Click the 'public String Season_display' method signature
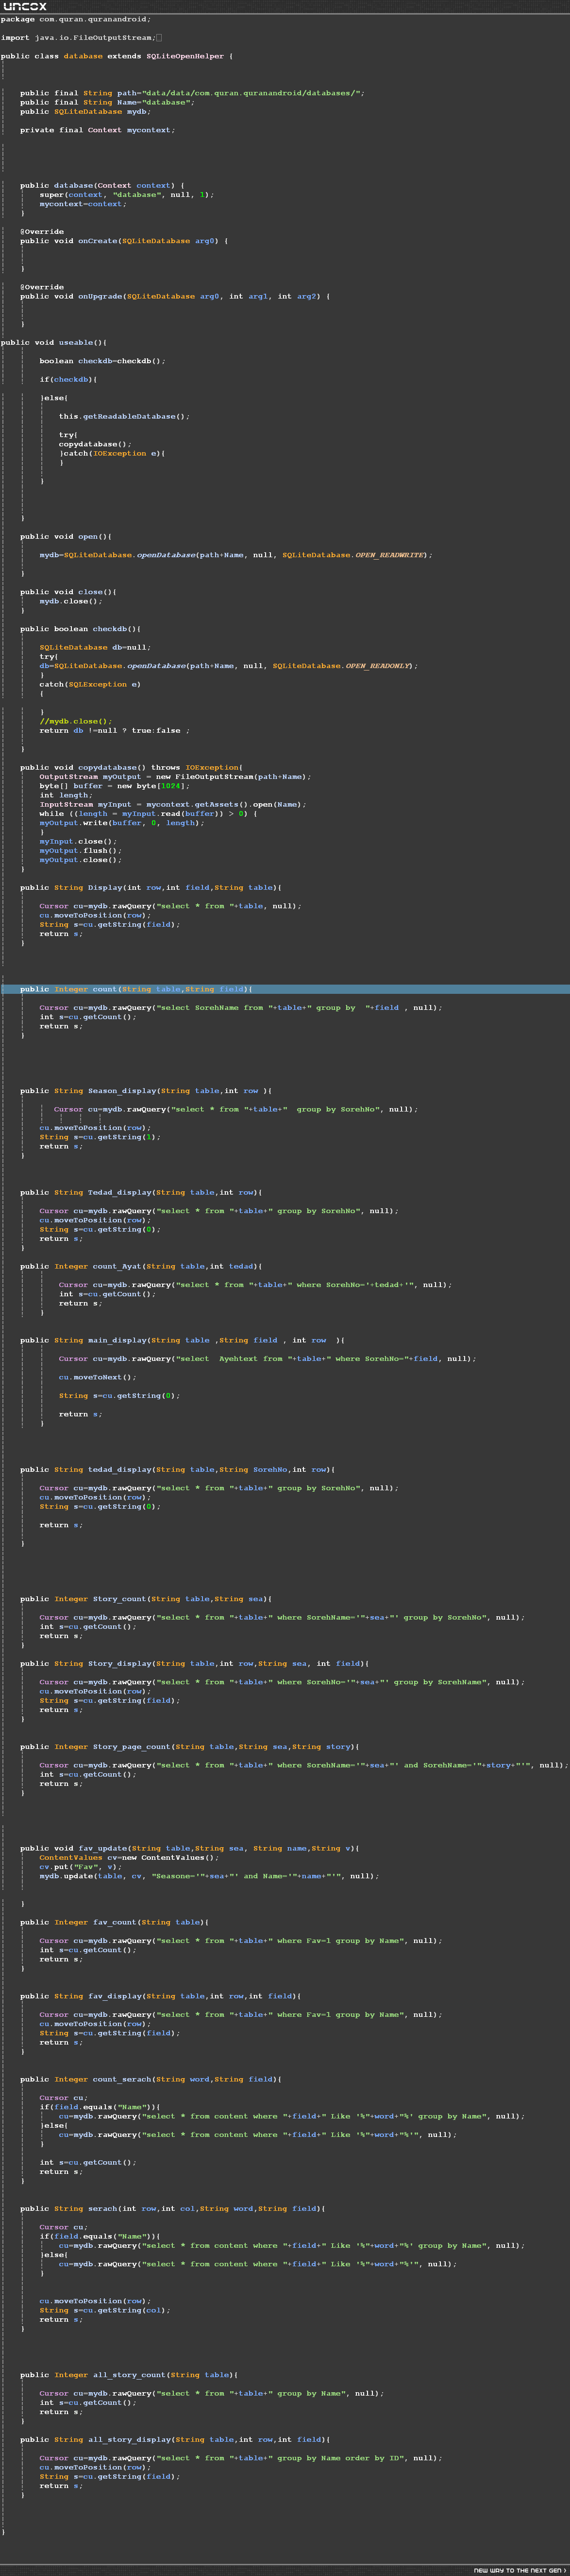 tap(146, 1091)
